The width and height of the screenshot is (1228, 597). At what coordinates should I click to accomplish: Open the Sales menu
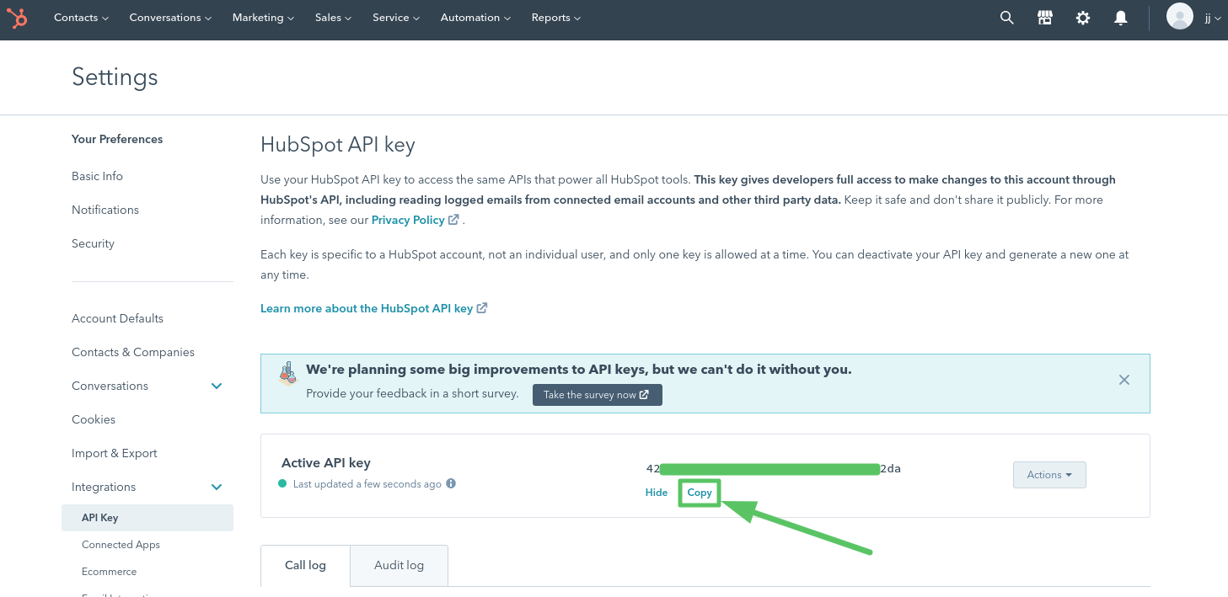[334, 18]
